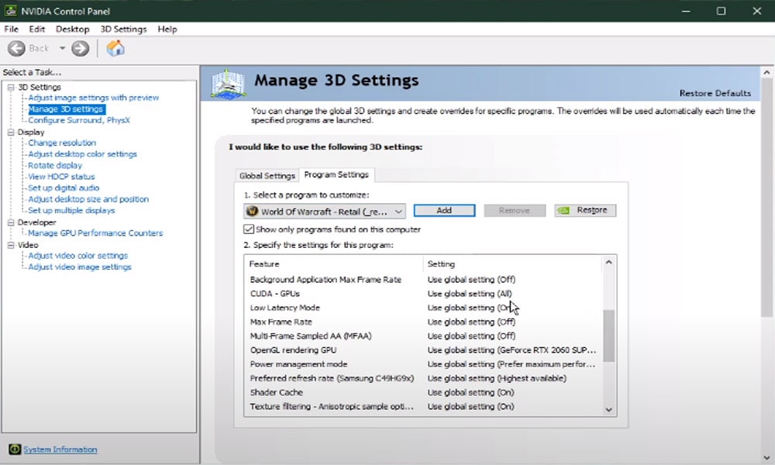Click Restore Defaults link

pos(715,93)
